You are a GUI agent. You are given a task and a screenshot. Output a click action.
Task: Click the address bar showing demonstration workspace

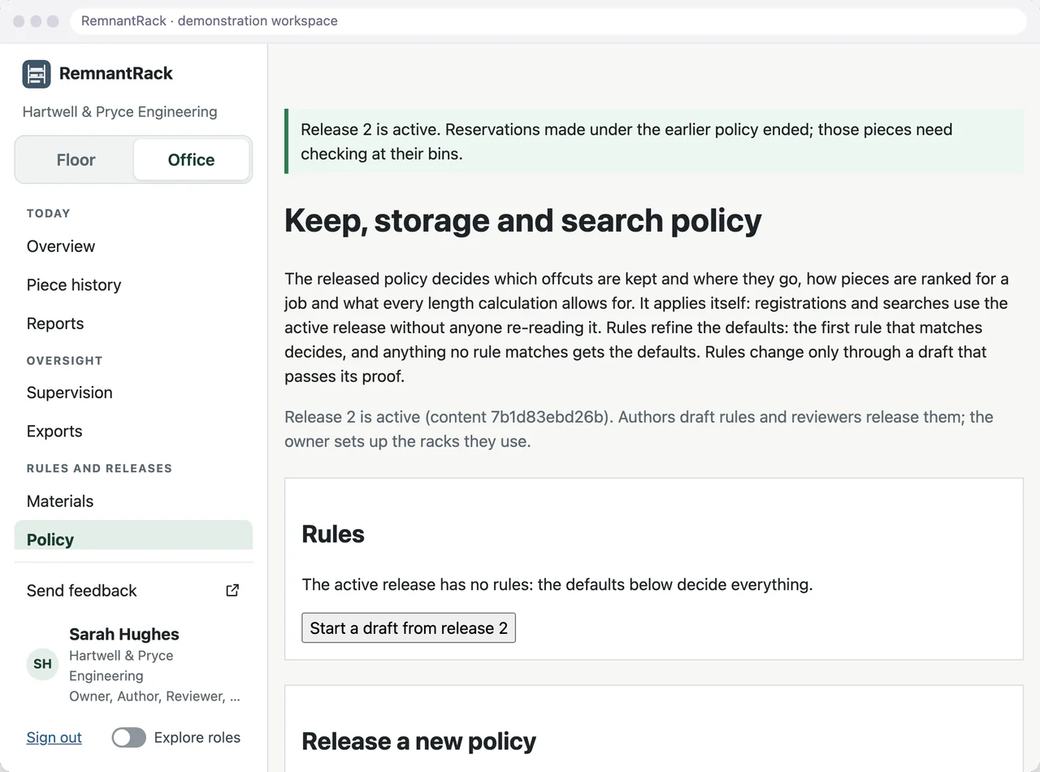pos(548,21)
